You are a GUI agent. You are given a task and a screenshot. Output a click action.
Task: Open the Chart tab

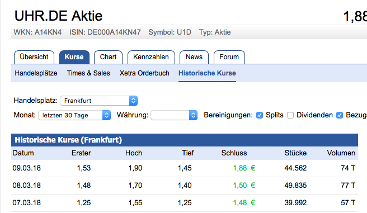pos(108,57)
